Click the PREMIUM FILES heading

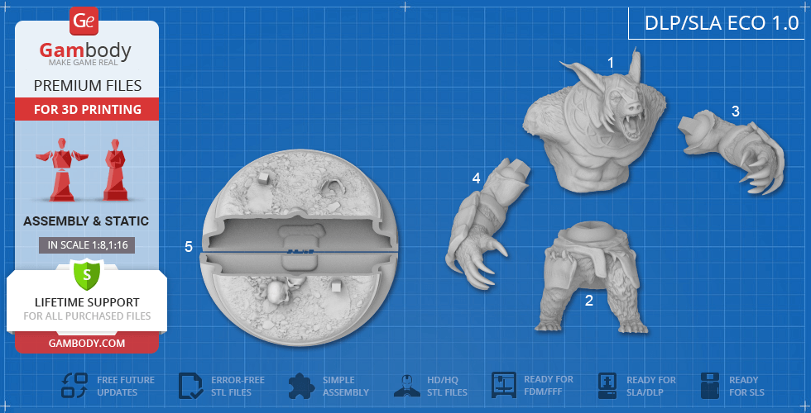coord(88,86)
